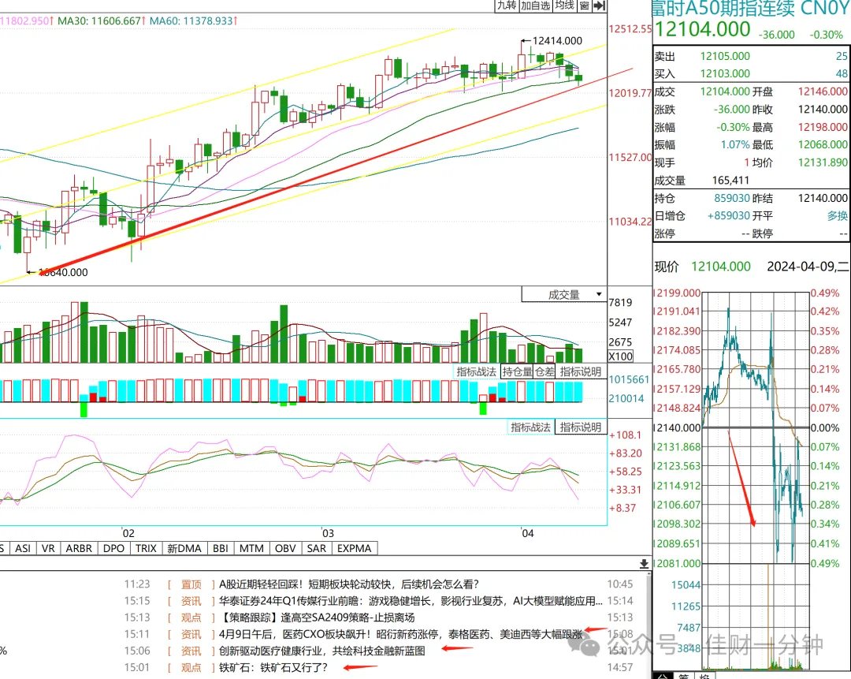Click the download arrow icon above news list

coord(644,564)
